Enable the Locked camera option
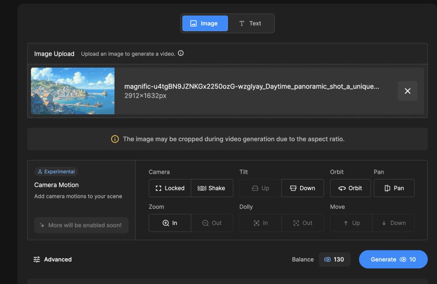This screenshot has height=284, width=437. (x=170, y=188)
